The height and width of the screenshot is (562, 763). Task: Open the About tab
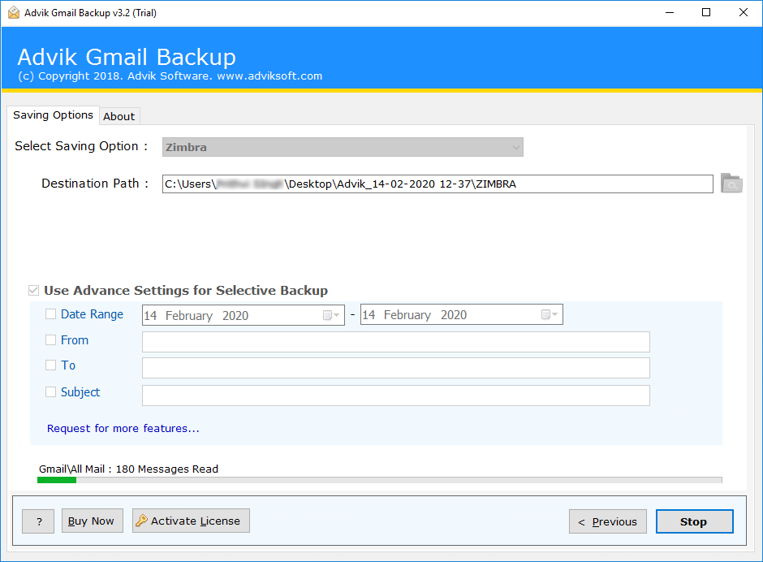click(x=119, y=116)
